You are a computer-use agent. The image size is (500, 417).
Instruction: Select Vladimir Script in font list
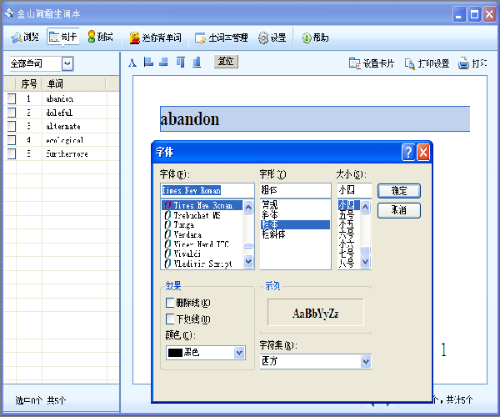[202, 264]
